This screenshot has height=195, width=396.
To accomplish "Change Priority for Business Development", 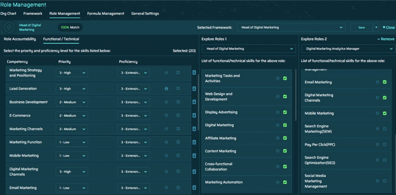I will pos(71,102).
